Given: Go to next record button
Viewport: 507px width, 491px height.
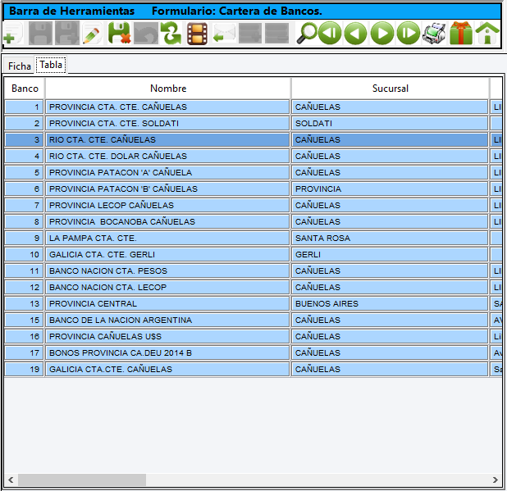Looking at the screenshot, I should [x=382, y=34].
